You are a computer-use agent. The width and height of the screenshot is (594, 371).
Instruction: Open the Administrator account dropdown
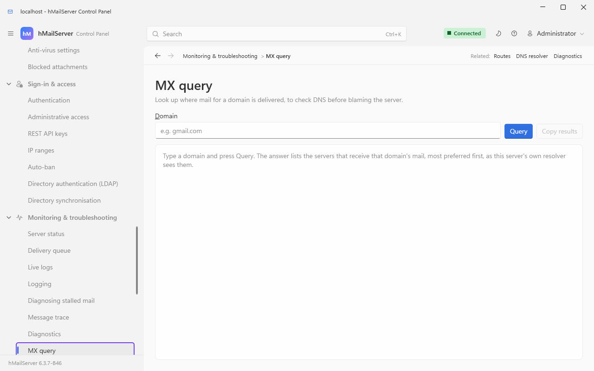pyautogui.click(x=555, y=33)
